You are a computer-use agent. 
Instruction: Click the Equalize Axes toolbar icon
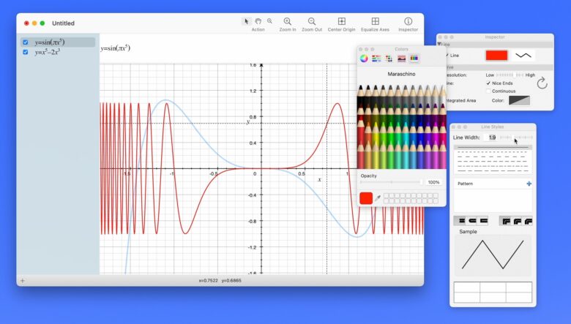click(375, 21)
